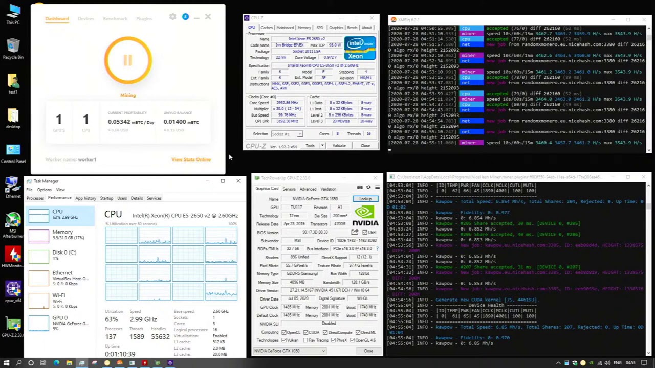Open NiceHash Miner settings gear
The width and height of the screenshot is (655, 368).
pyautogui.click(x=172, y=17)
